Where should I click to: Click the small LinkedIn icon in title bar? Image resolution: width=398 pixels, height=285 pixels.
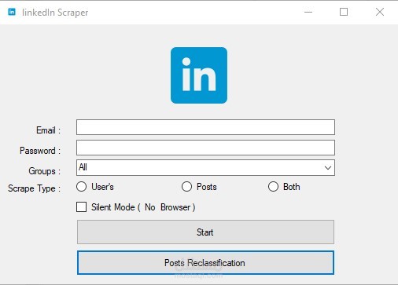click(x=12, y=12)
